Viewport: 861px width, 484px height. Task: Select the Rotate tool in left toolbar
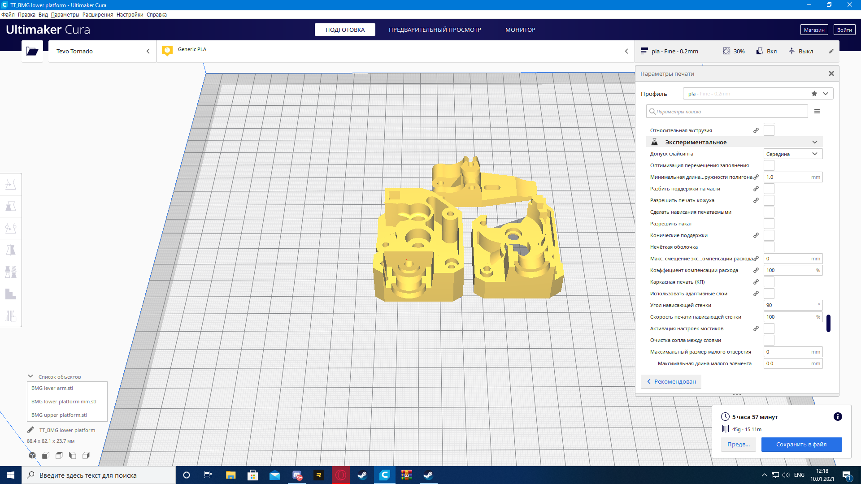pos(11,228)
